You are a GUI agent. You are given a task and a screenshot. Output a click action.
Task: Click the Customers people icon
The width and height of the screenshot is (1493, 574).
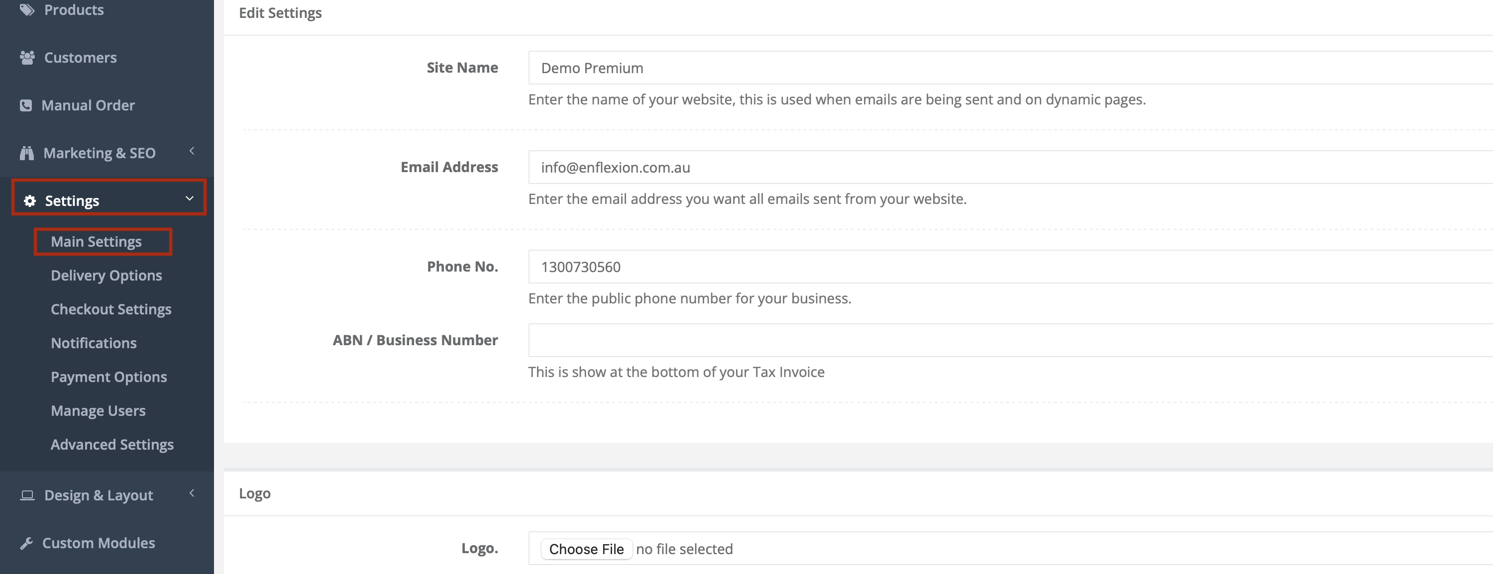click(x=27, y=57)
